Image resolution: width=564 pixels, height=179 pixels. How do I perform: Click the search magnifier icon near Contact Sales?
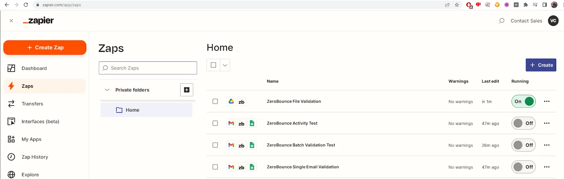click(x=501, y=21)
